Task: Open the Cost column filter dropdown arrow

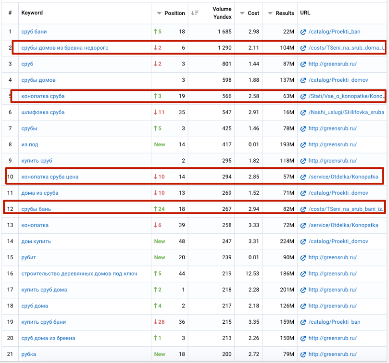Action: click(243, 13)
